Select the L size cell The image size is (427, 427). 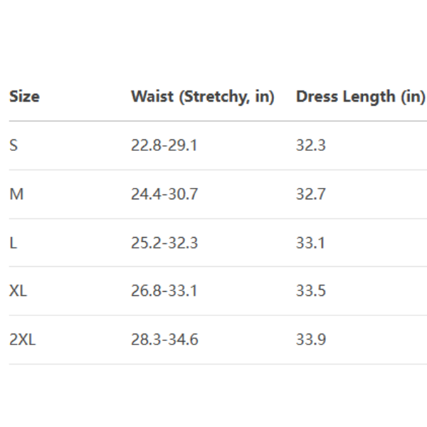pyautogui.click(x=14, y=243)
